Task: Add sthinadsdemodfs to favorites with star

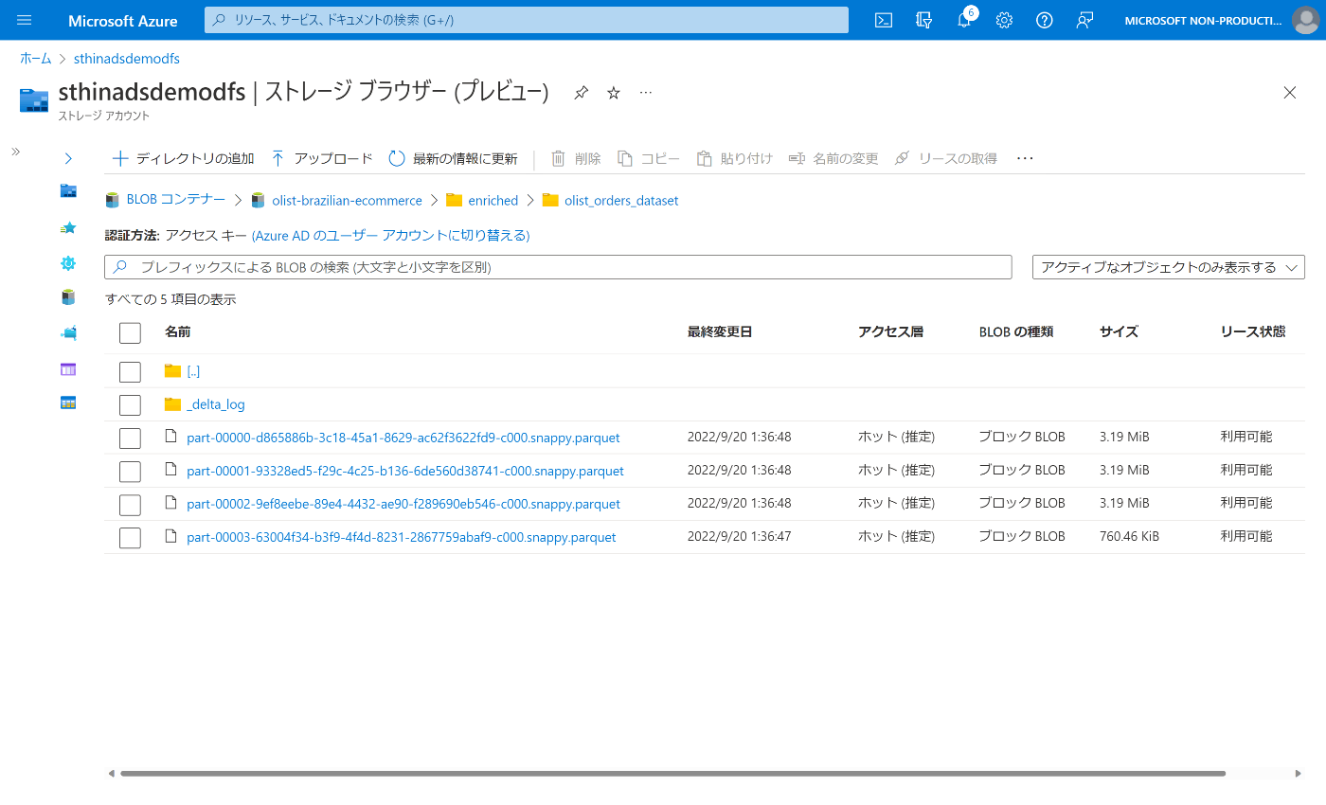Action: click(x=614, y=92)
